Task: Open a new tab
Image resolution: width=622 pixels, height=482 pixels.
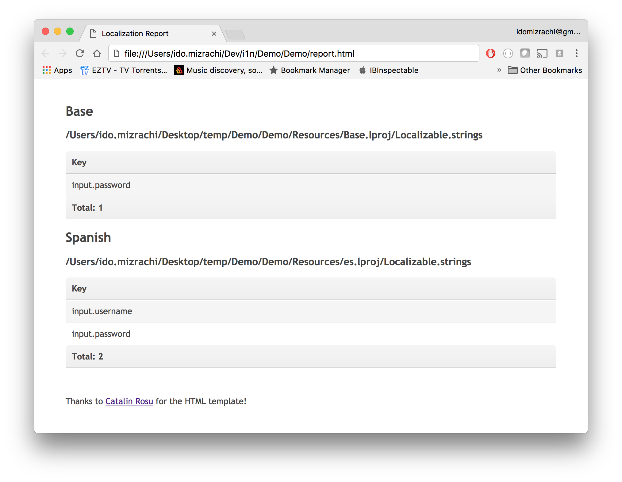Action: (235, 34)
